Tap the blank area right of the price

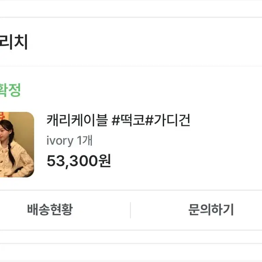click(186, 161)
